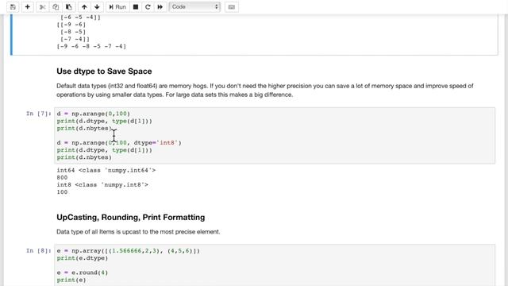This screenshot has width=508, height=286.
Task: Restart kernel and rerun all with fast-forward icon
Action: point(160,7)
